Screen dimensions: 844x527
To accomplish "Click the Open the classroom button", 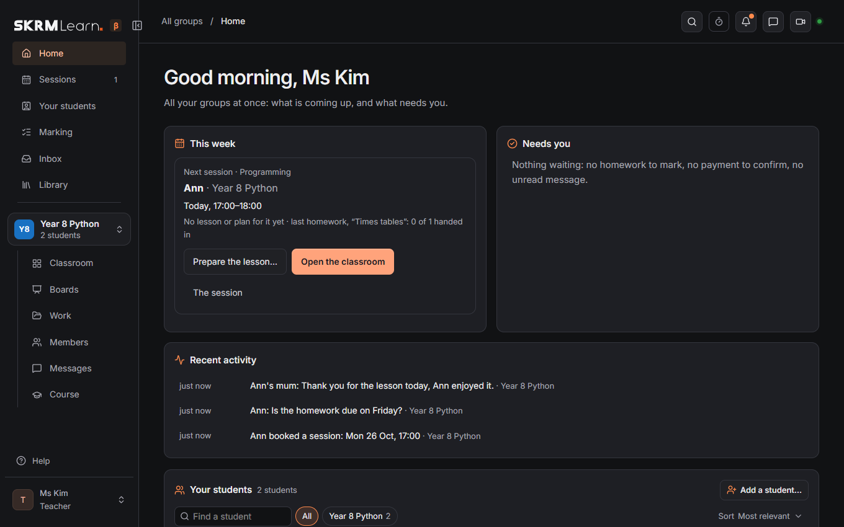I will click(x=343, y=262).
